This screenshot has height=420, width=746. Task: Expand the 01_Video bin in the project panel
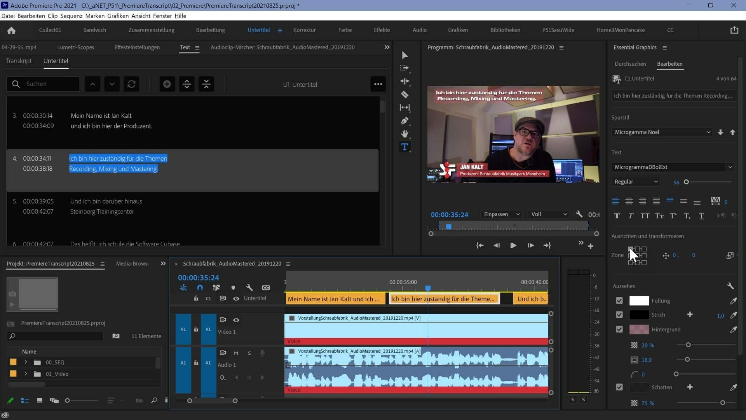(26, 374)
